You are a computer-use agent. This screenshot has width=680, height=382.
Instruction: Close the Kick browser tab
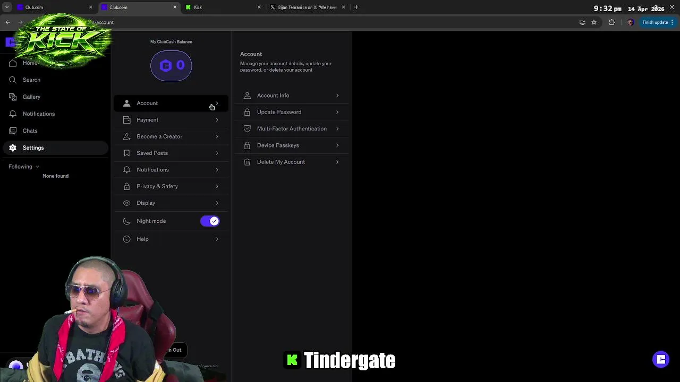[259, 7]
